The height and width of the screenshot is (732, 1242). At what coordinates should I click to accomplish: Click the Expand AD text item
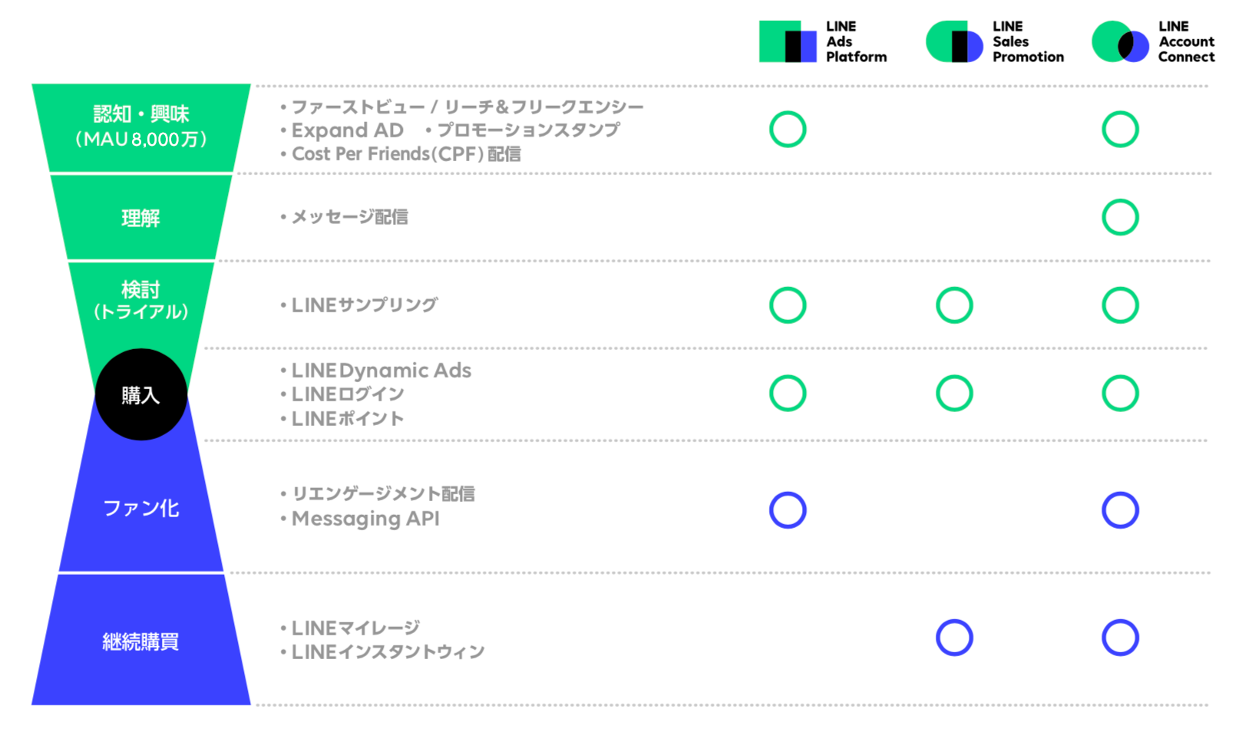347,130
